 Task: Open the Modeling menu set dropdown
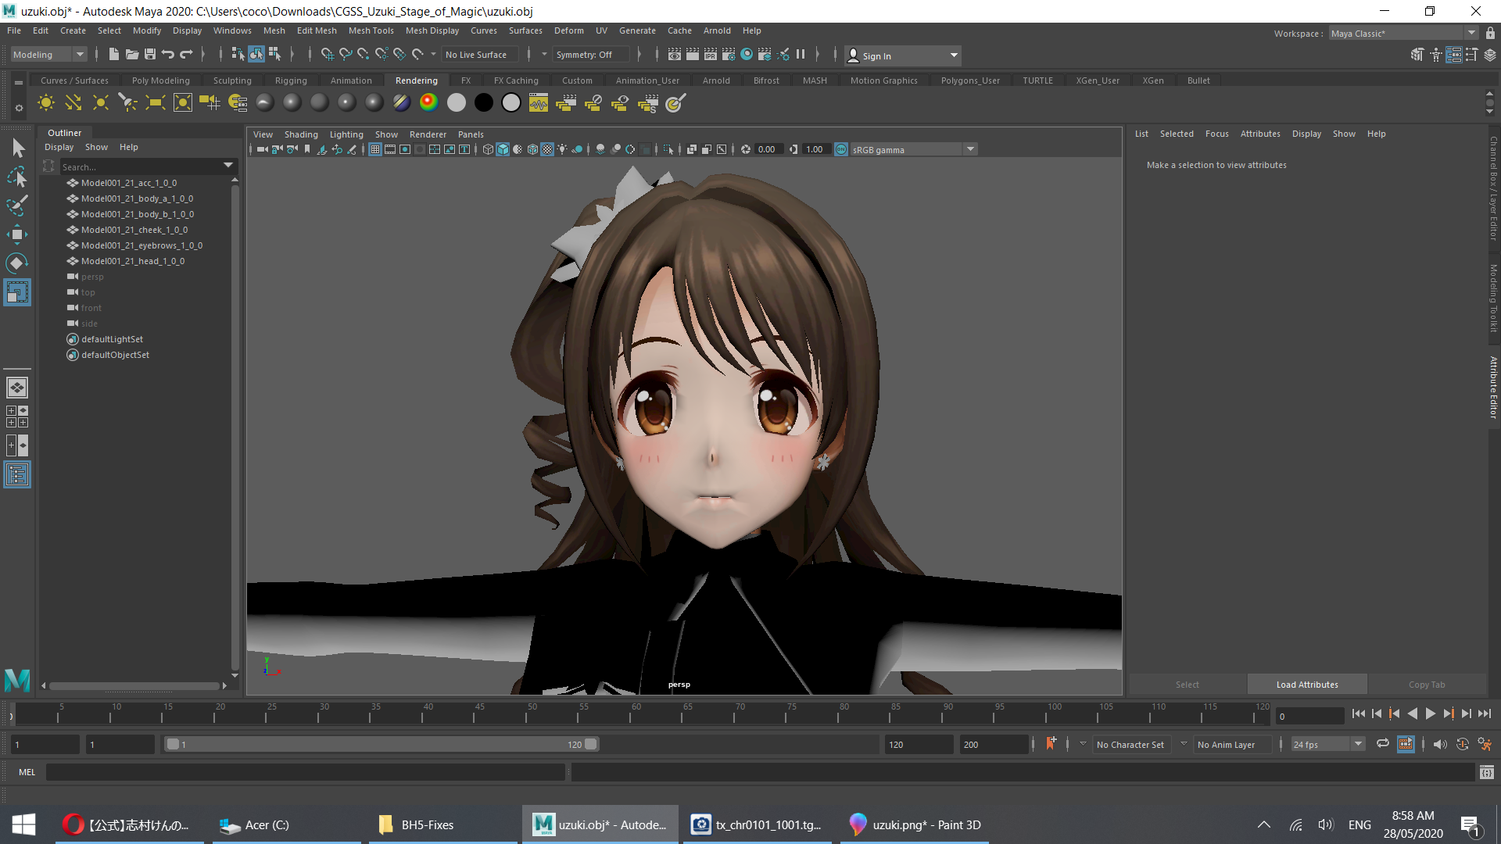point(48,55)
